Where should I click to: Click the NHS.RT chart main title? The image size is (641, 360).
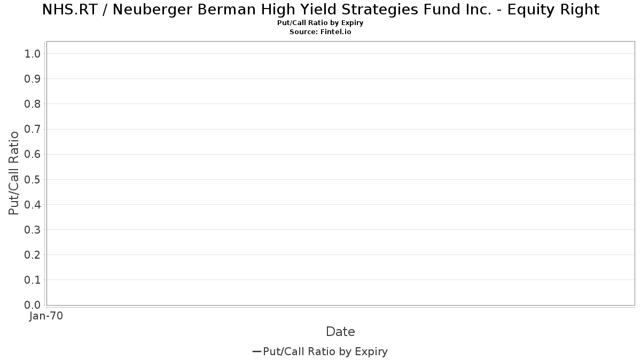click(320, 10)
